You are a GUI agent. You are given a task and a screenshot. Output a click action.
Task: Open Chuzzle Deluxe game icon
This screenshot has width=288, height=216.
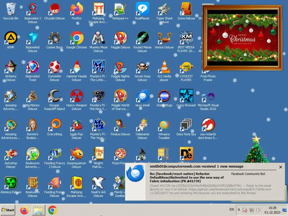click(55, 9)
